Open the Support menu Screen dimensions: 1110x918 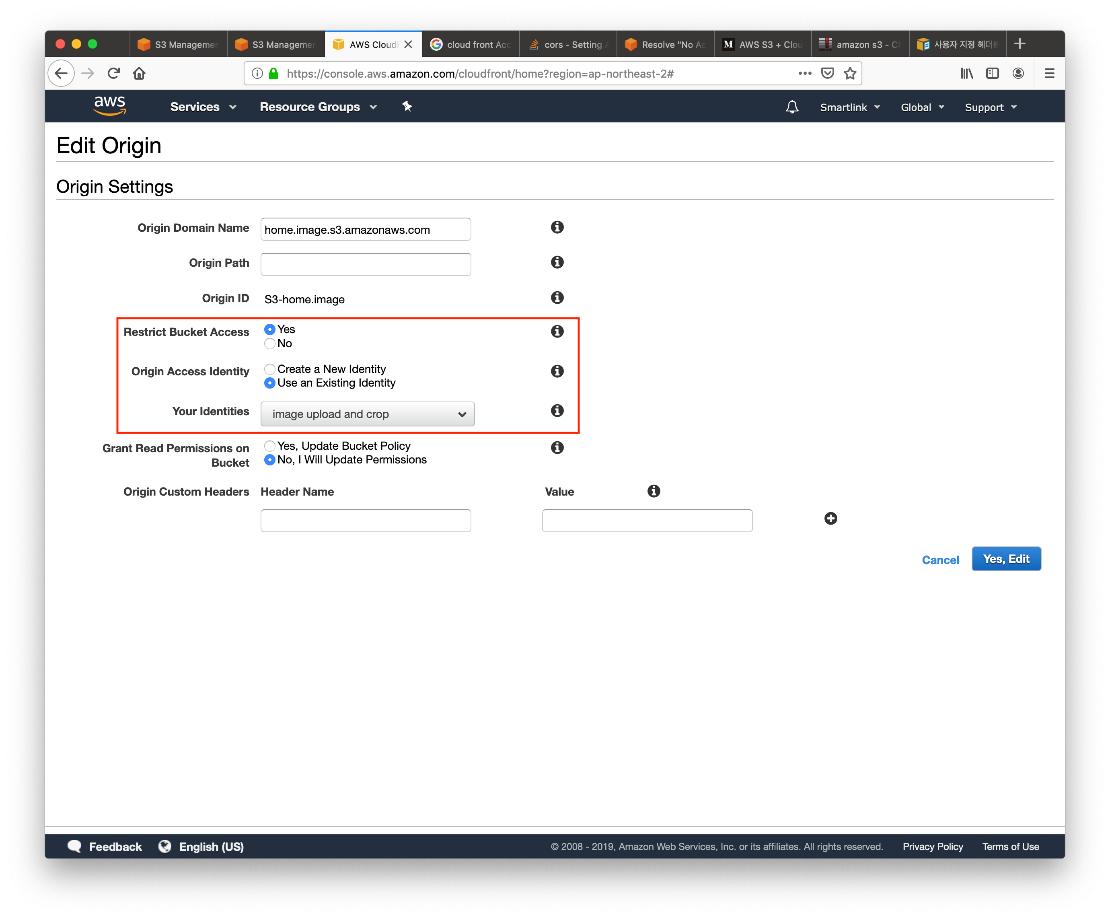point(990,107)
